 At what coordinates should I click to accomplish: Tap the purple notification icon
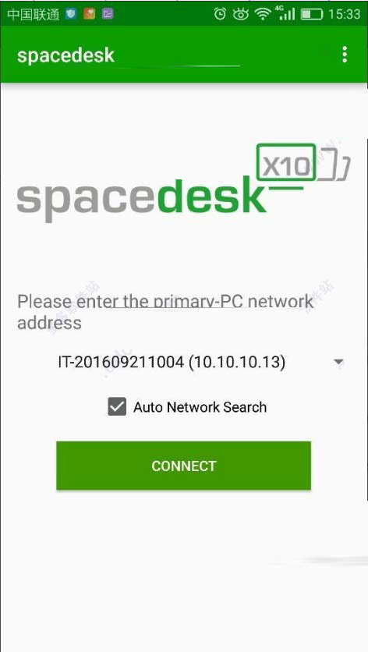(x=108, y=14)
